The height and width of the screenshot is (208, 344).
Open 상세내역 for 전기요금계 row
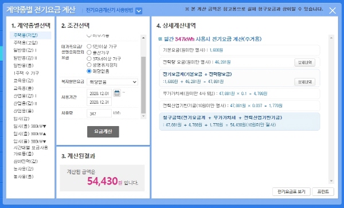pyautogui.click(x=305, y=82)
